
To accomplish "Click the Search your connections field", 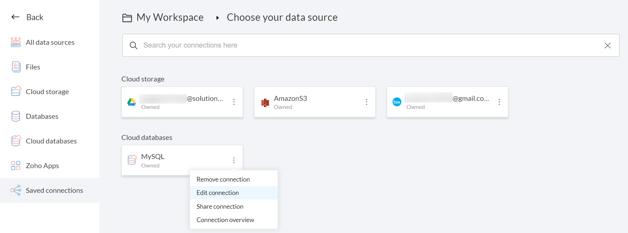I will point(368,45).
